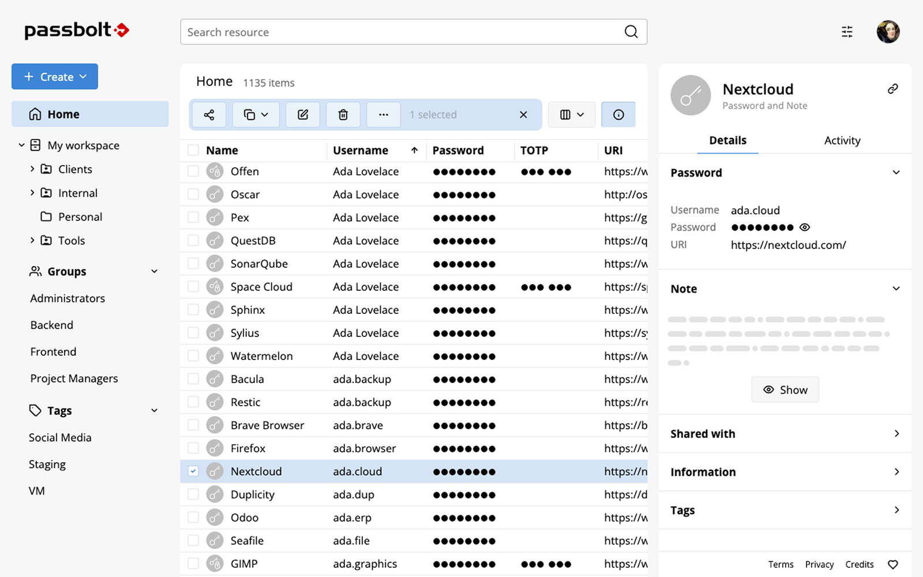Filter by the Social Media tag
The height and width of the screenshot is (577, 923).
(60, 437)
